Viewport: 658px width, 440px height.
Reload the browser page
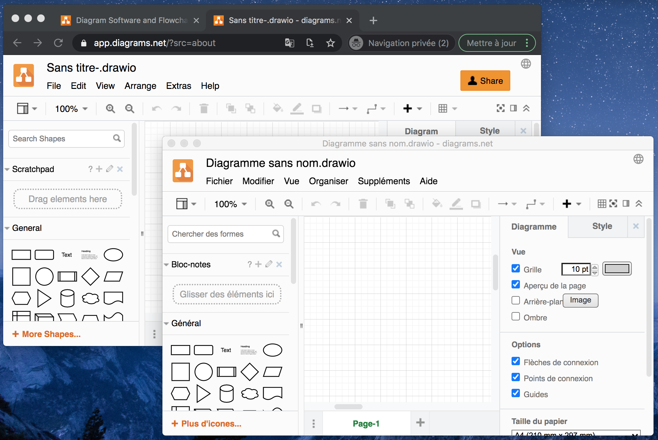[x=58, y=43]
